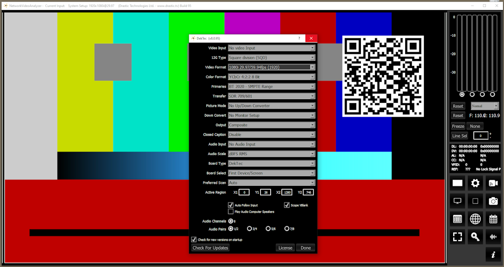
Task: Click the '?' help button in DekTec dialog
Action: tap(299, 38)
